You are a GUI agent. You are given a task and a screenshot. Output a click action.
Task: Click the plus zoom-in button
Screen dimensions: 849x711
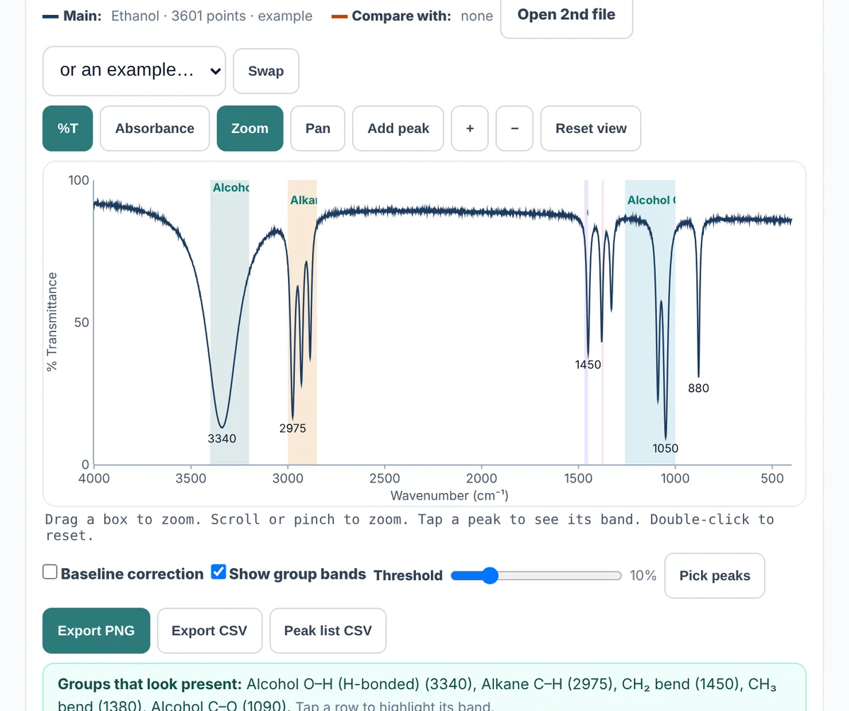click(470, 128)
